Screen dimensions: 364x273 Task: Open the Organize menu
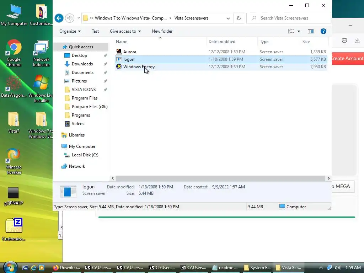[70, 31]
